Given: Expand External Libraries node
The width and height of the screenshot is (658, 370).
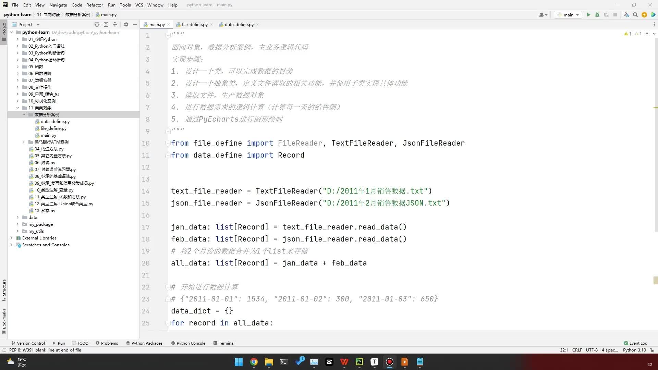Looking at the screenshot, I should (12, 238).
